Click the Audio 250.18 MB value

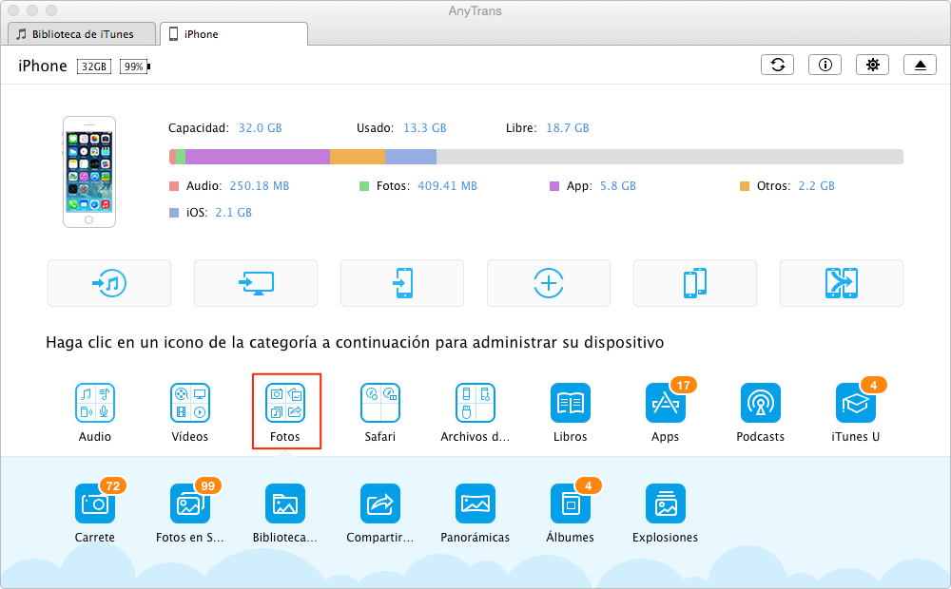click(x=260, y=186)
